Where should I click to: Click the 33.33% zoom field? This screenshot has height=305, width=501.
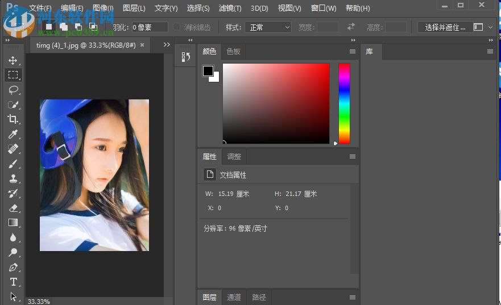[39, 302]
